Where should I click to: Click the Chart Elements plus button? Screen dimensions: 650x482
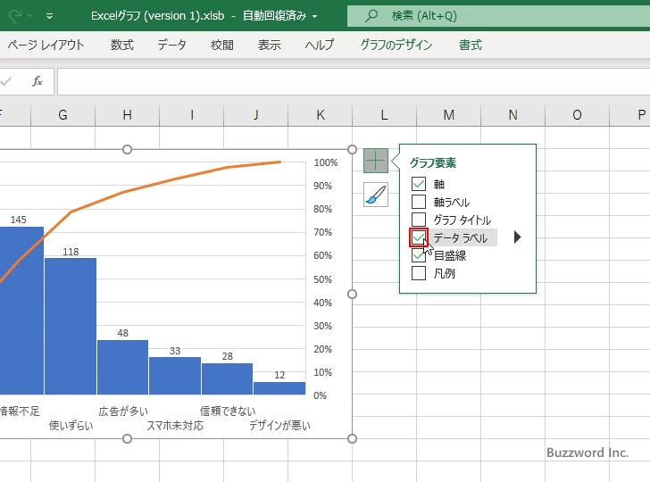[376, 161]
